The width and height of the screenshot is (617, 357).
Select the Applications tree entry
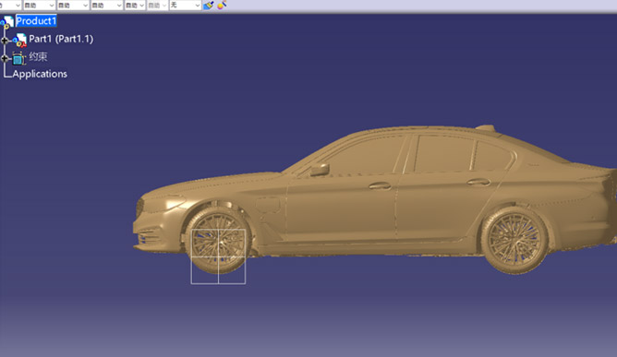[40, 74]
